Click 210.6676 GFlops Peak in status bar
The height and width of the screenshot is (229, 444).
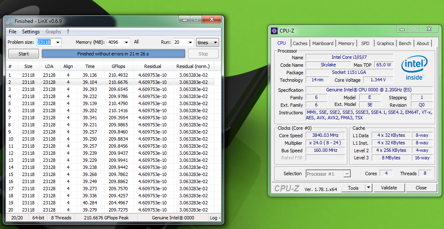click(x=106, y=218)
